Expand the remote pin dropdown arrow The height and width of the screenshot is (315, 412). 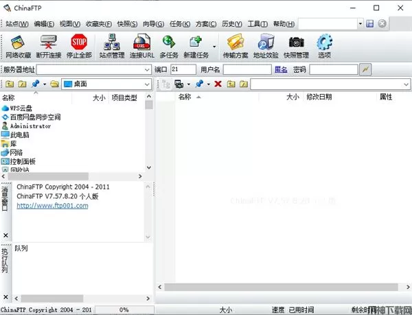(208, 84)
